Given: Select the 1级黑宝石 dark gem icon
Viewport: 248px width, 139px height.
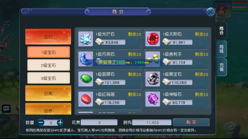Looking at the screenshot, I should point(153,79).
